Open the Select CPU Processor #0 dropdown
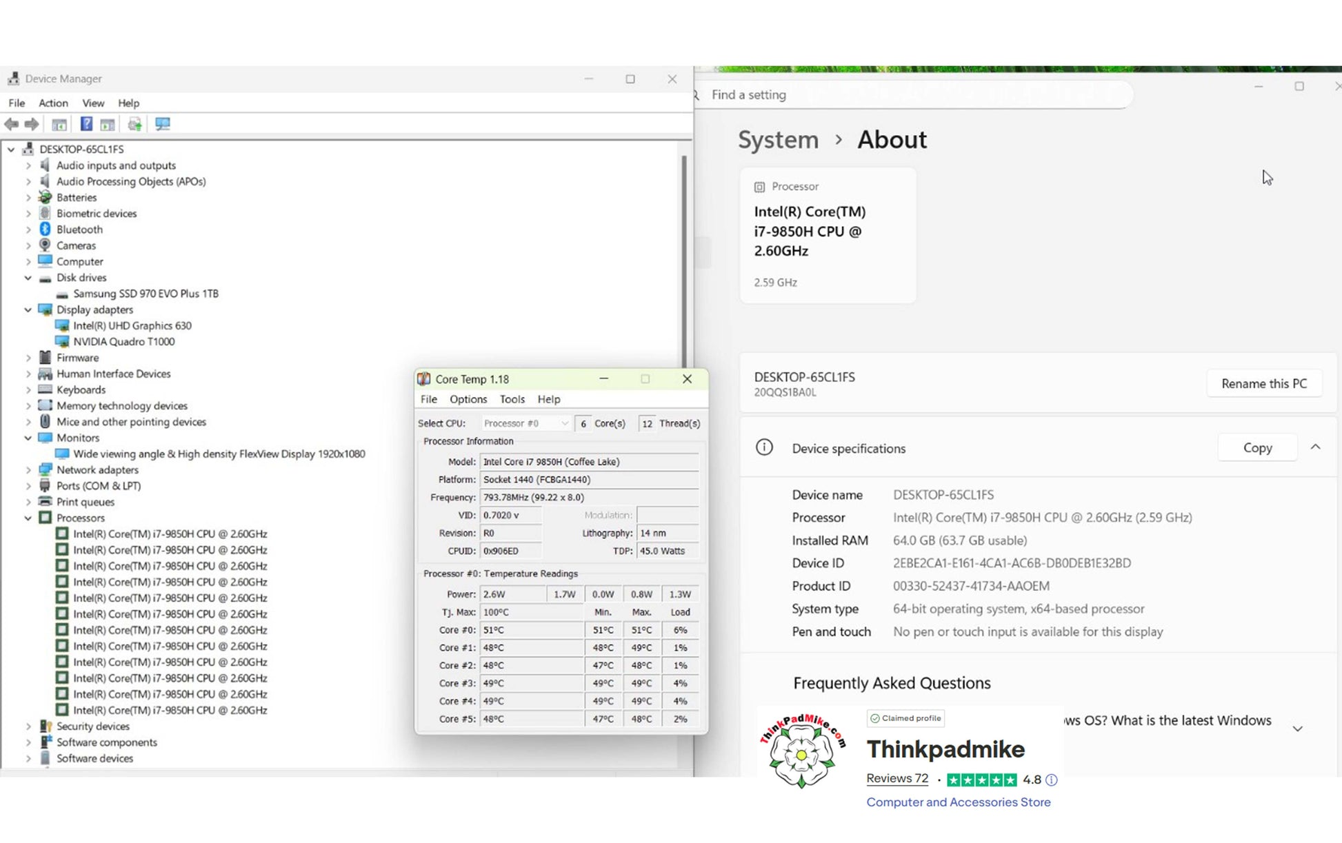The width and height of the screenshot is (1342, 843). 526,423
